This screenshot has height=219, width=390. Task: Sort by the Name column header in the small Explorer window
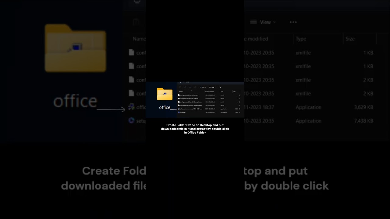181,92
